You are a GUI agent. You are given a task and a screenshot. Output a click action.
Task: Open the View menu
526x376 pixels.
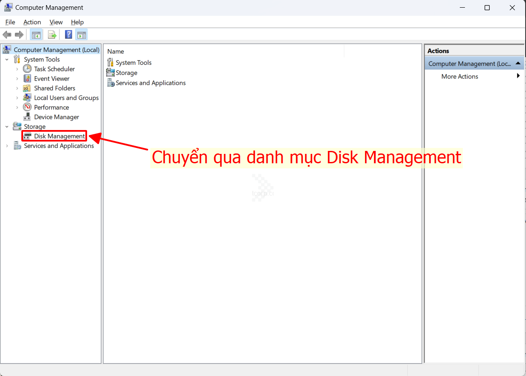[x=56, y=22]
